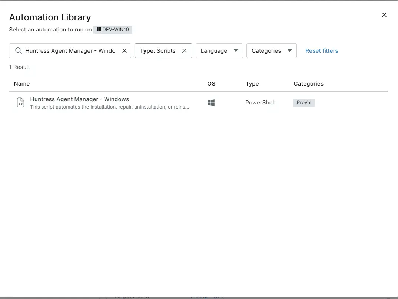Select Huntress Agent Manager - Windows script
The image size is (398, 299).
198,103
